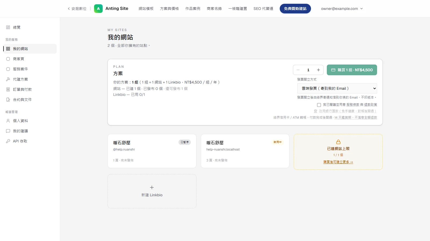Click the plus icon above 新建 Linkbio
This screenshot has width=430, height=241.
(152, 187)
